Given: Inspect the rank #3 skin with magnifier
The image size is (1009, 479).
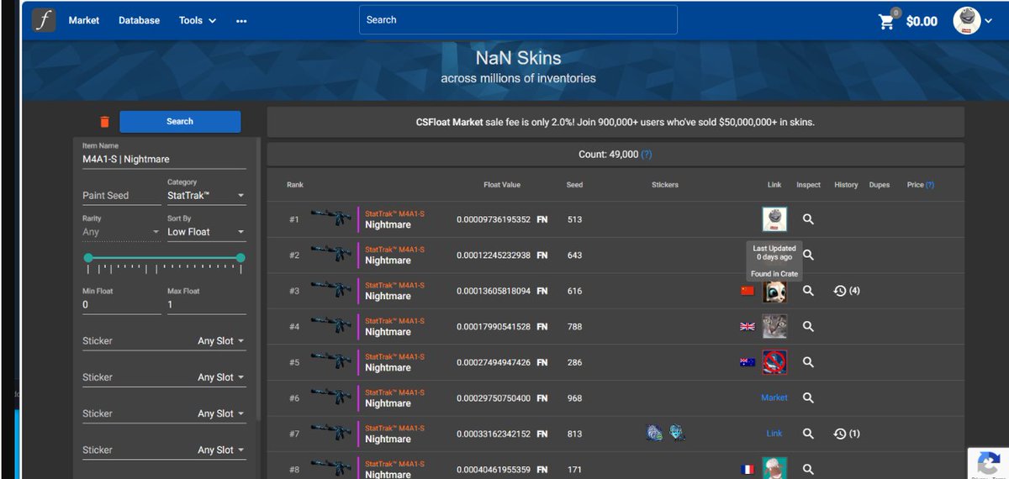Looking at the screenshot, I should (x=808, y=291).
